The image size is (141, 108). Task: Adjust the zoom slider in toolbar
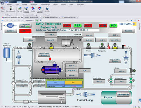28,20
